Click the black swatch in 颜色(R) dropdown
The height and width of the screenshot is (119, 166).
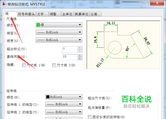point(48,97)
